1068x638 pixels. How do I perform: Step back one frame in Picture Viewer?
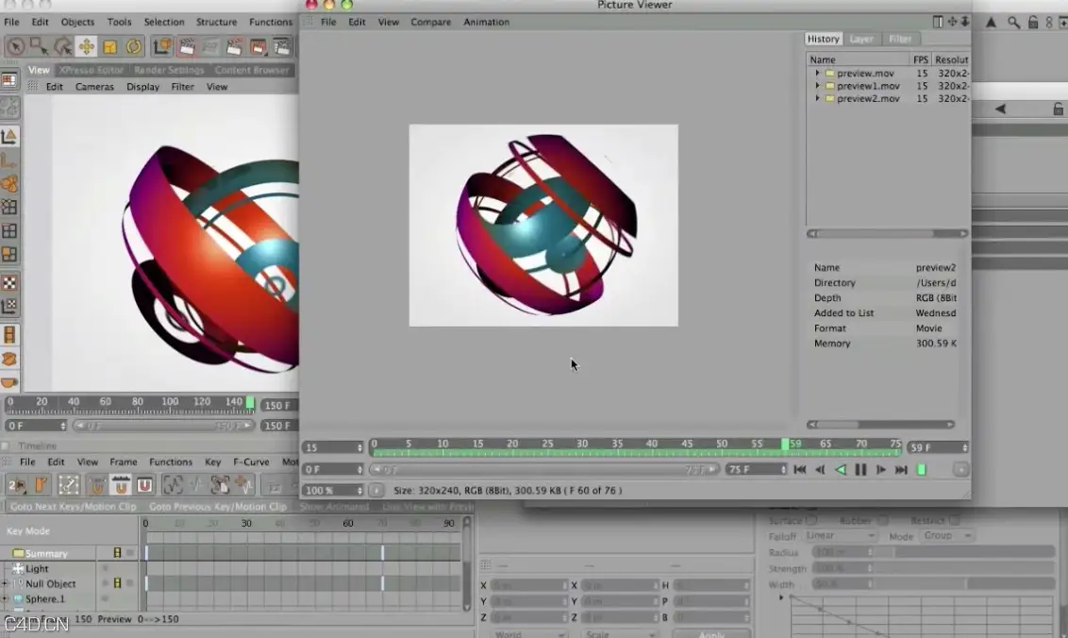click(x=820, y=470)
